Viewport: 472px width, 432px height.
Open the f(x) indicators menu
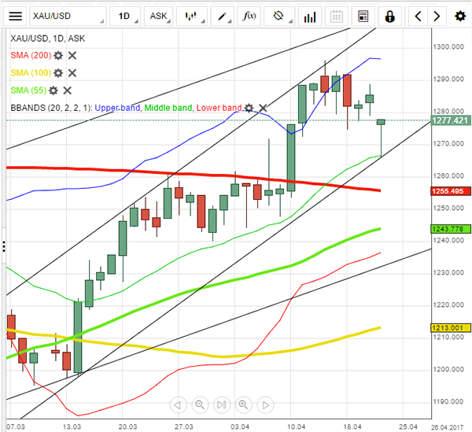pos(249,16)
